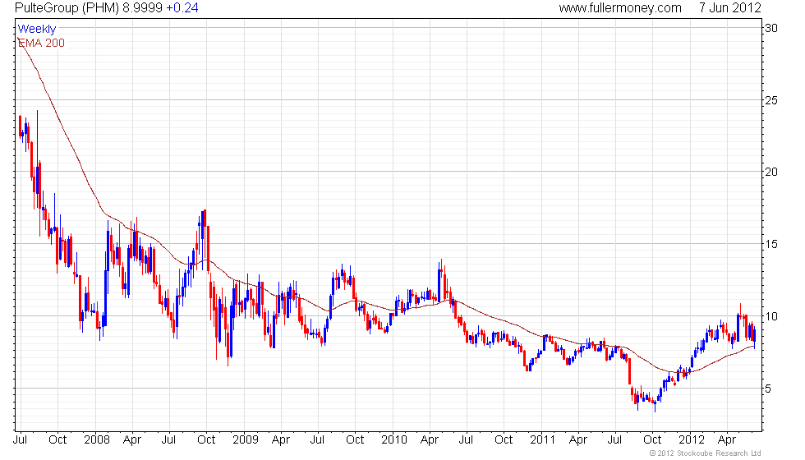This screenshot has height=460, width=805.
Task: Click the 10 price axis label
Action: [x=771, y=316]
